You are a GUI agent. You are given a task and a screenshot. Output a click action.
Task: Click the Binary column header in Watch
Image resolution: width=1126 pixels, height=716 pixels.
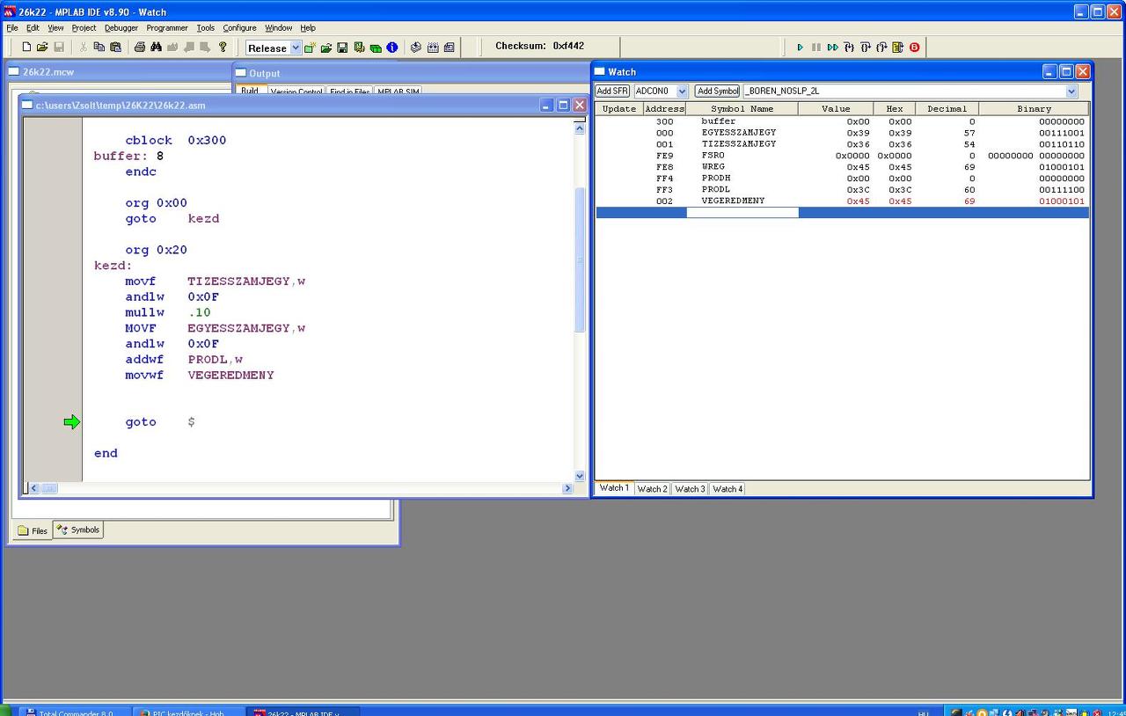[1034, 109]
